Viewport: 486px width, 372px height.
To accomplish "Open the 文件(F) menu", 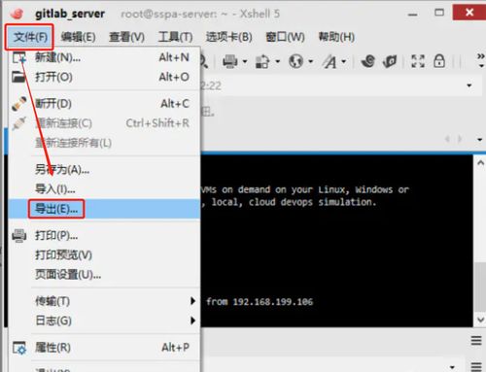I will click(30, 37).
